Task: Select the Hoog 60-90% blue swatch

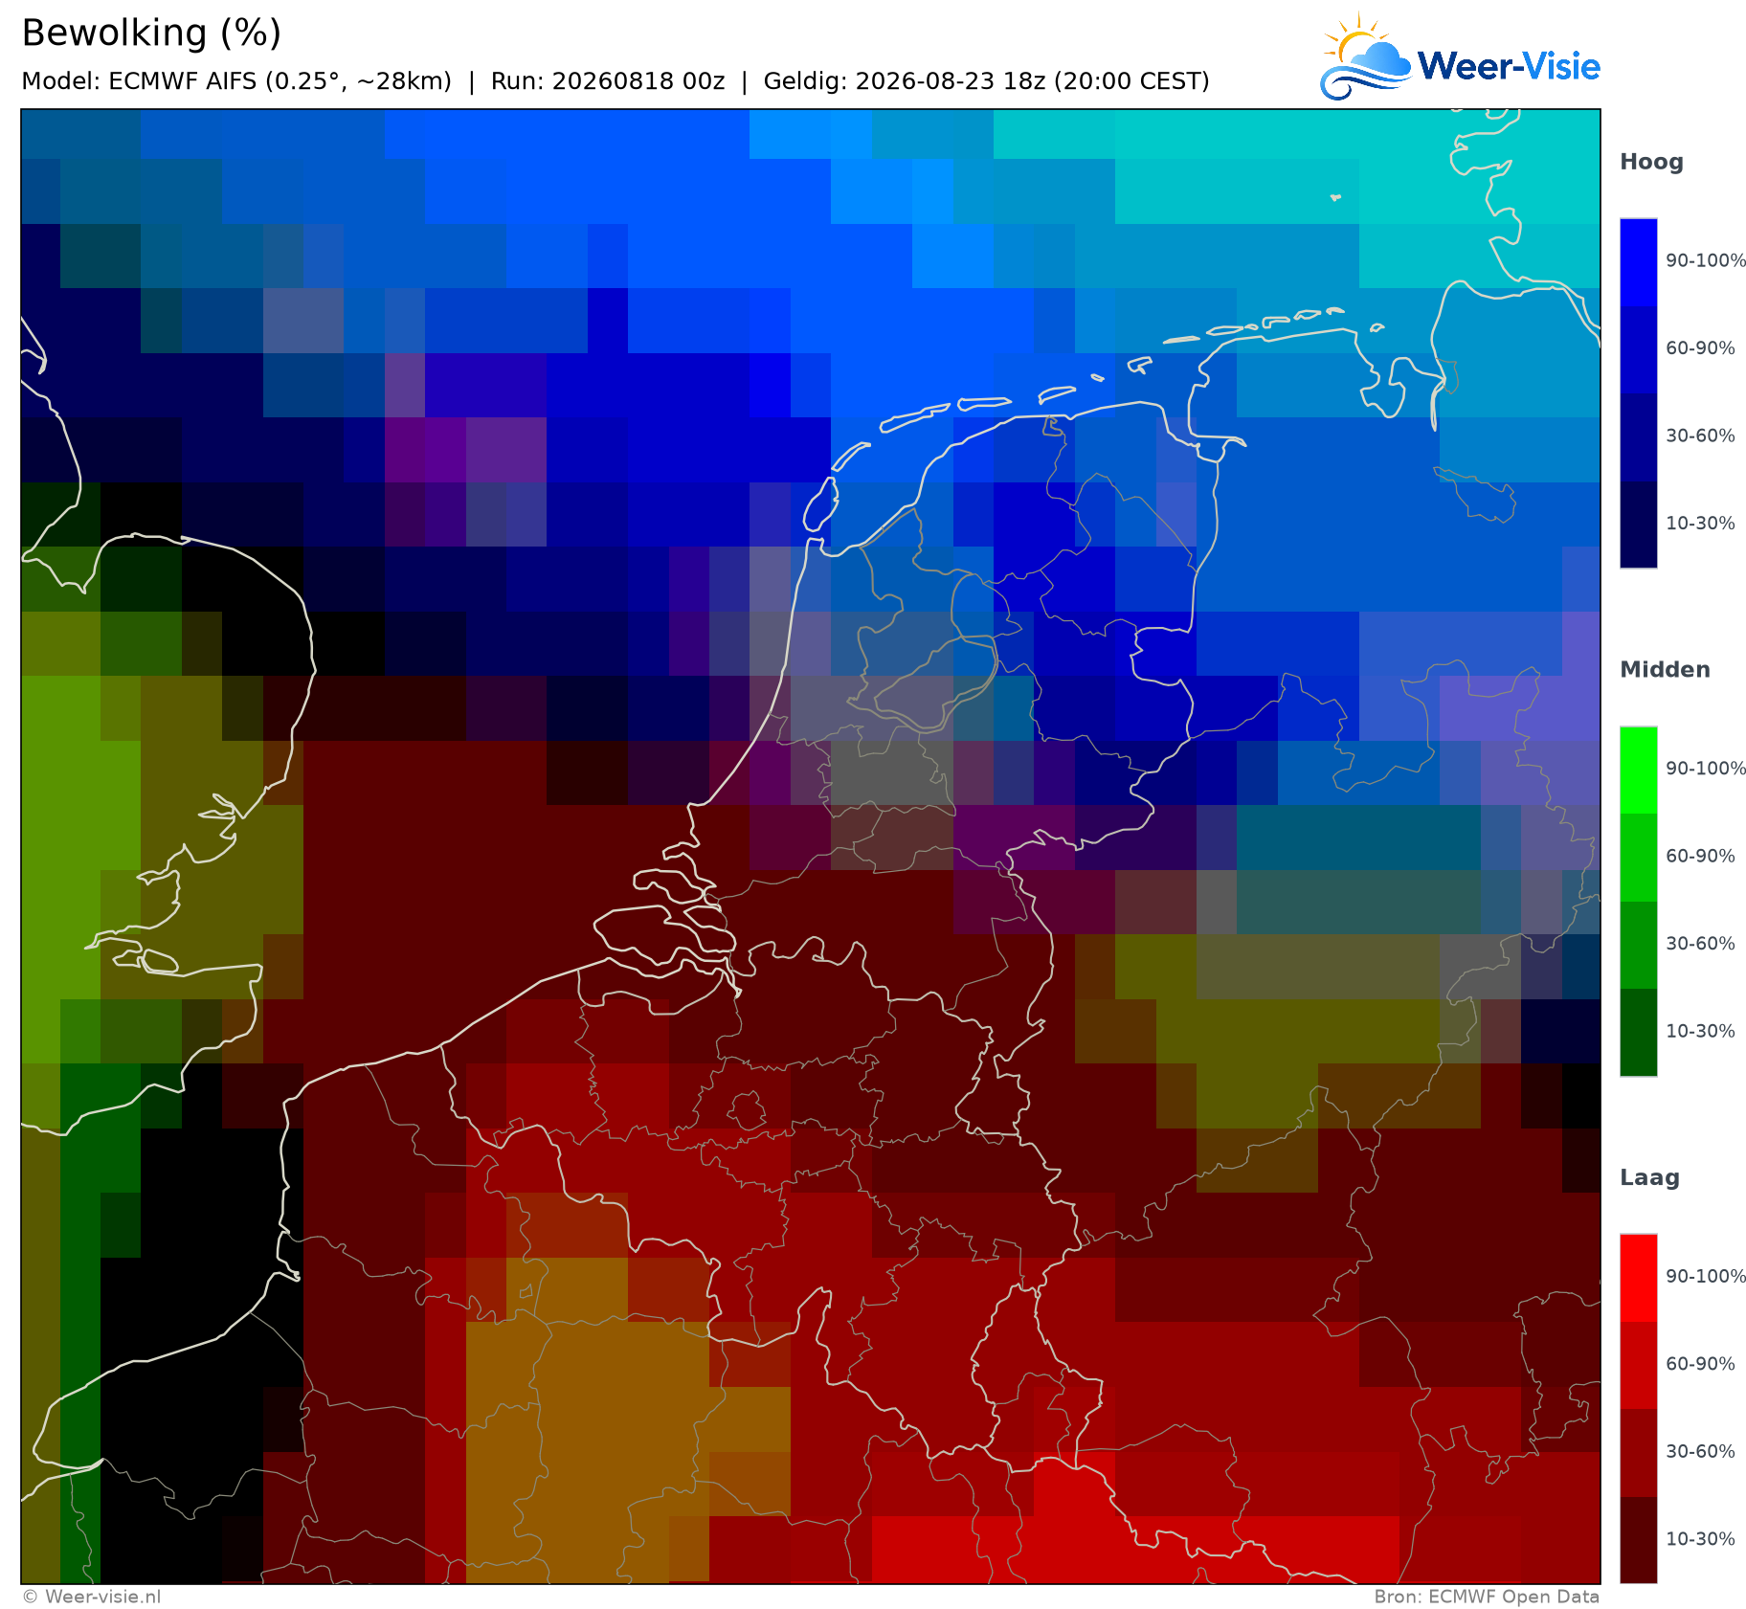Action: (1638, 349)
